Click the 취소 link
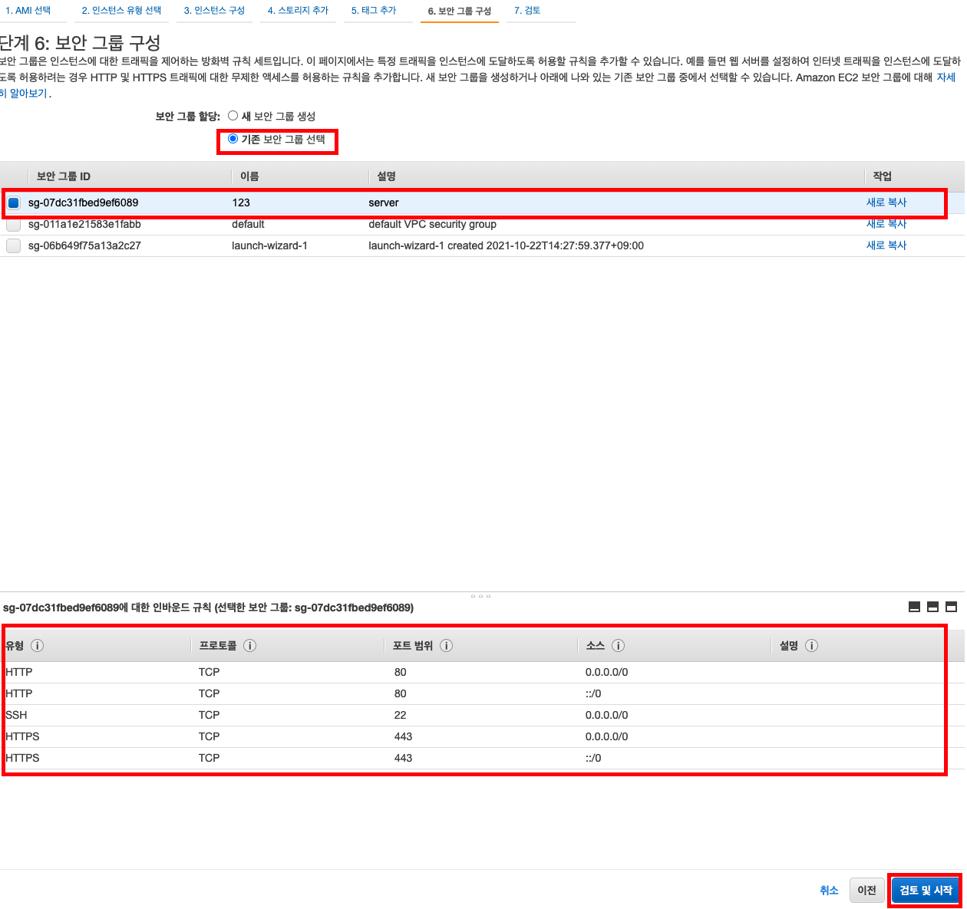Image resolution: width=967 pixels, height=909 pixels. coord(829,891)
